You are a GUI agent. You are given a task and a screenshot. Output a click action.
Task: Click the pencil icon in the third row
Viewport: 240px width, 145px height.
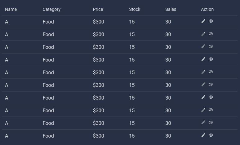203,46
